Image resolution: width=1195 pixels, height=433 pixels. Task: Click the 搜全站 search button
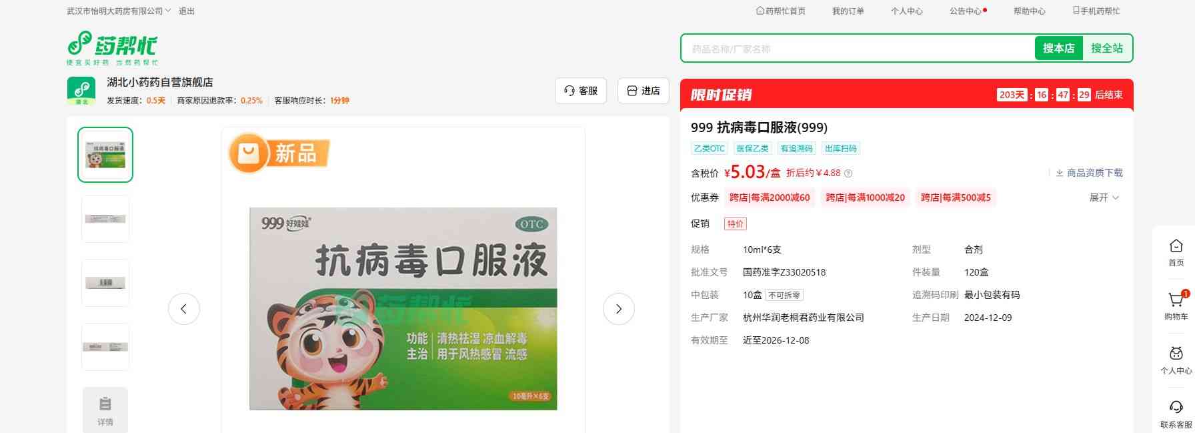coord(1107,48)
